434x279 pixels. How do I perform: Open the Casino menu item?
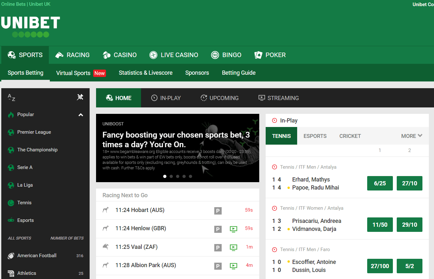click(120, 55)
